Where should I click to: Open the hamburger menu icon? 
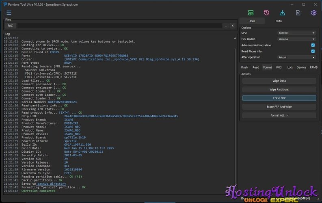click(x=9, y=13)
